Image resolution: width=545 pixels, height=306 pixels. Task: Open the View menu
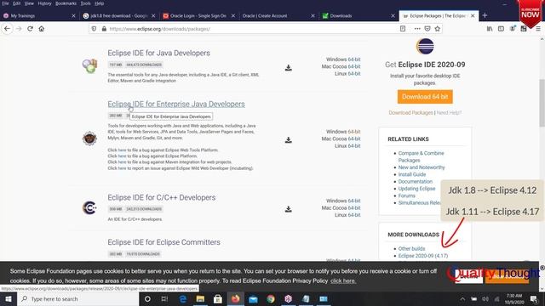[x=29, y=3]
